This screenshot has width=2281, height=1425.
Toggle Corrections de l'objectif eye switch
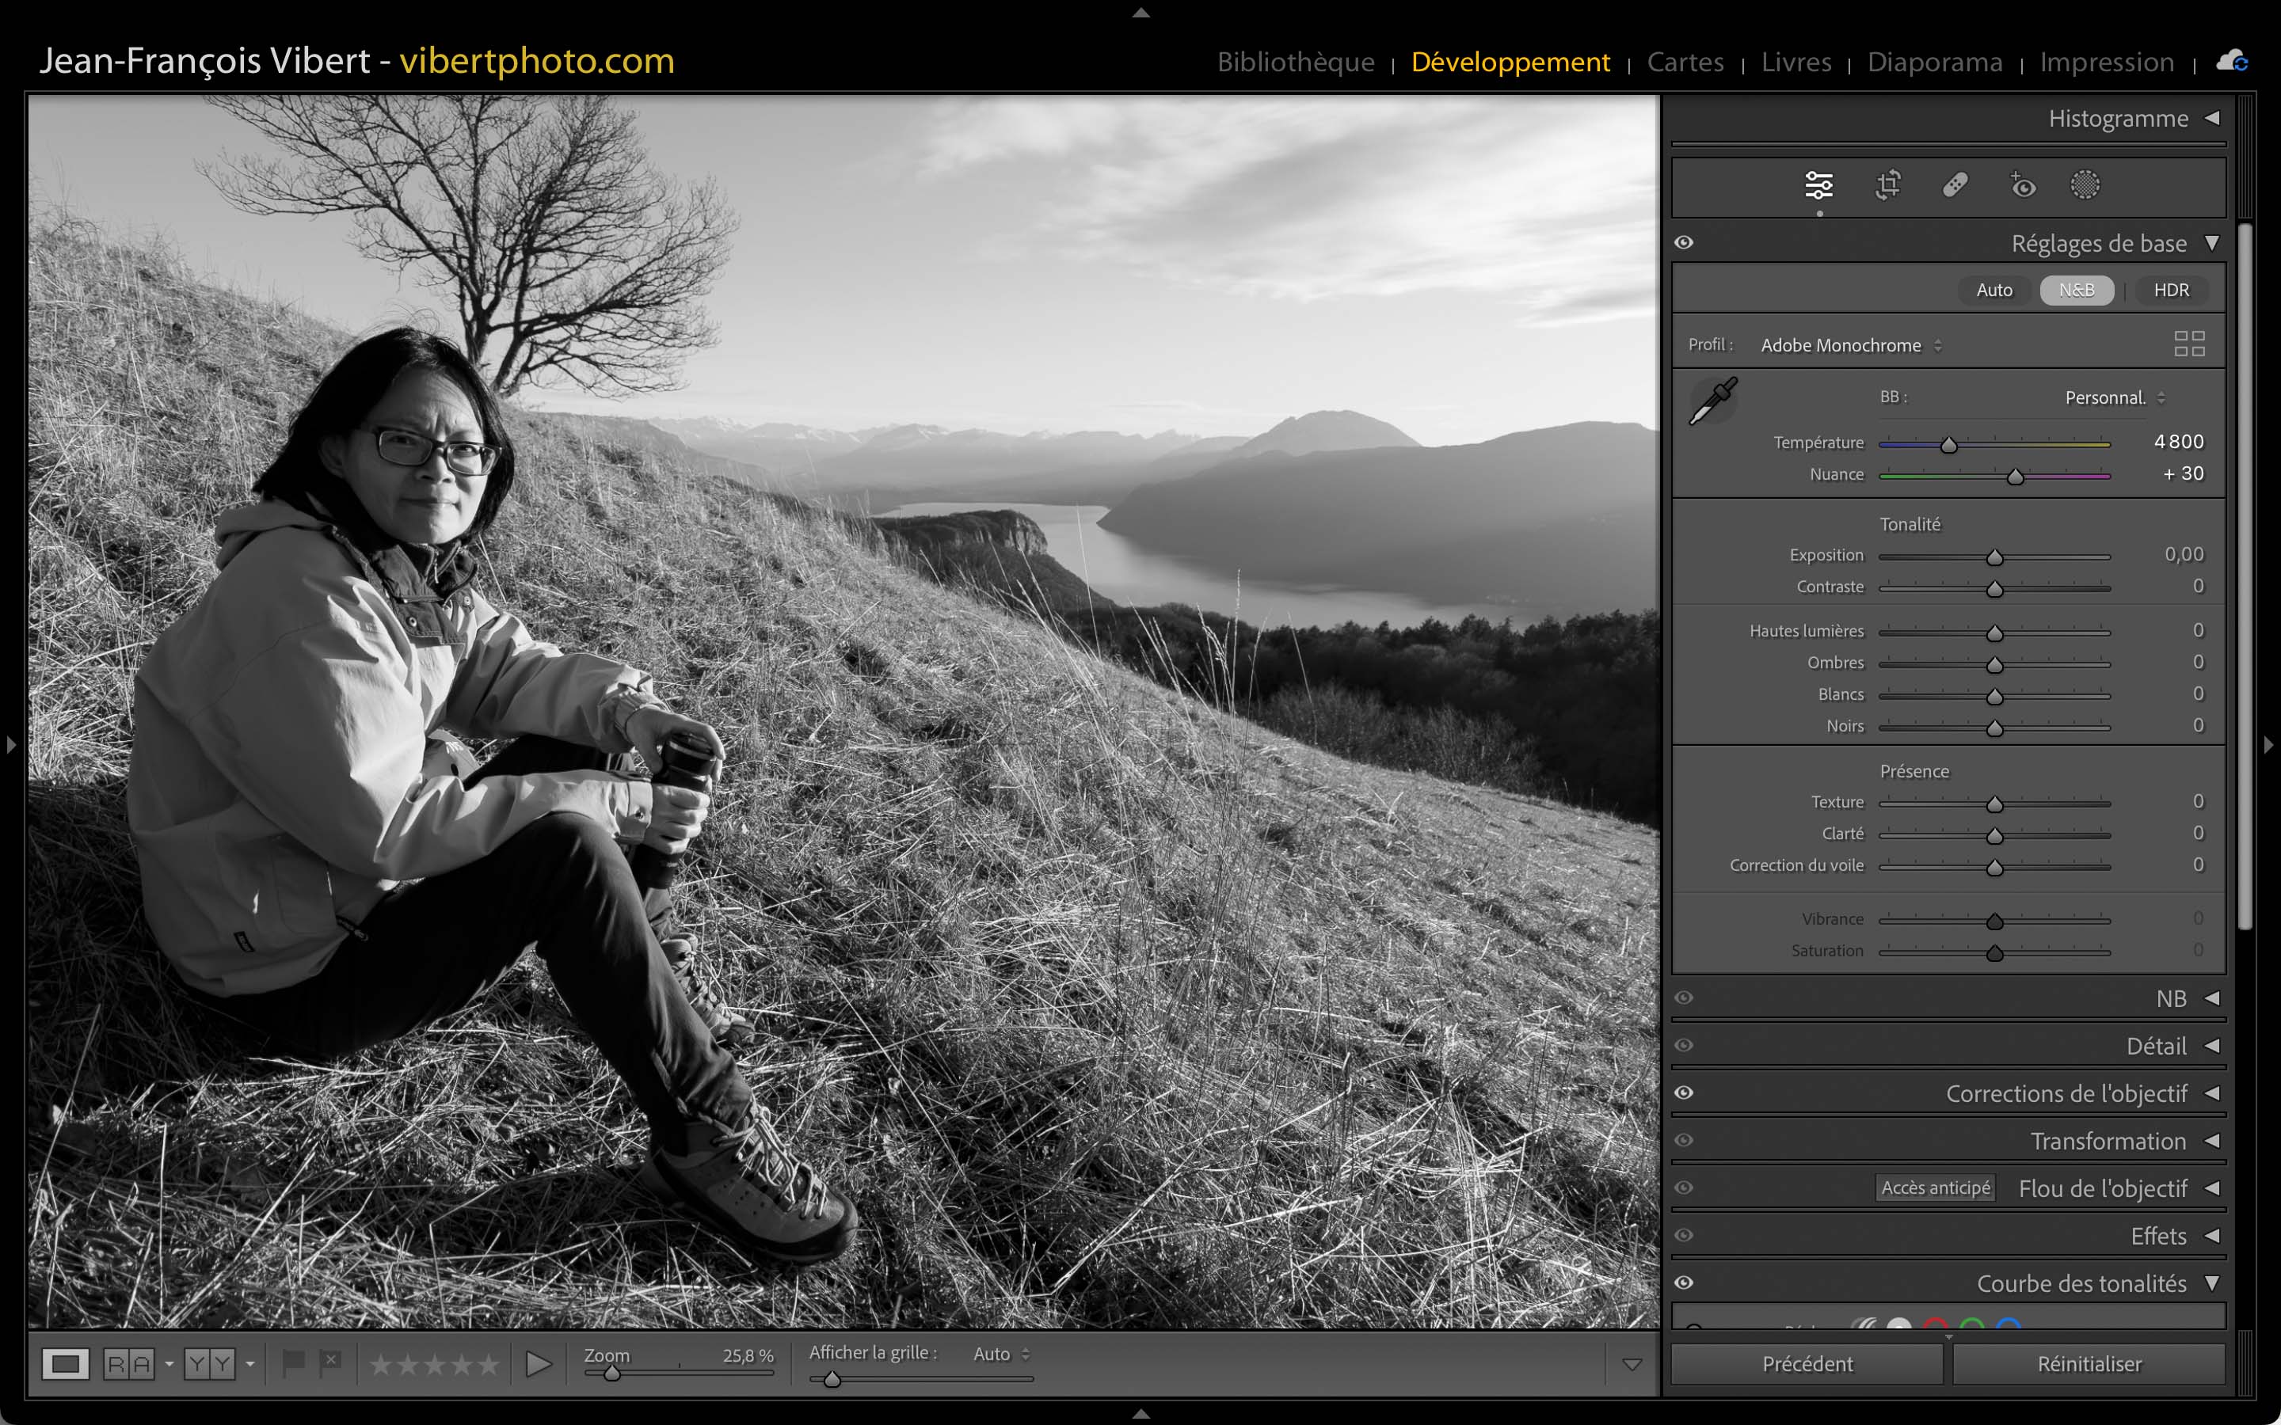1685,1093
